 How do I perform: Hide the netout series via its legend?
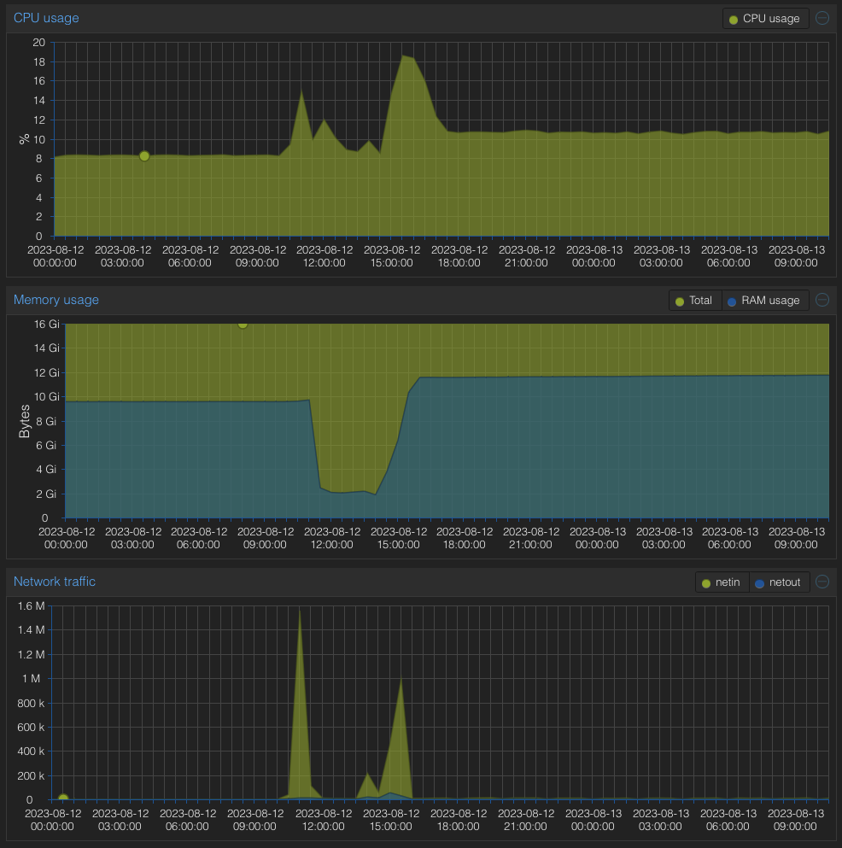point(780,582)
